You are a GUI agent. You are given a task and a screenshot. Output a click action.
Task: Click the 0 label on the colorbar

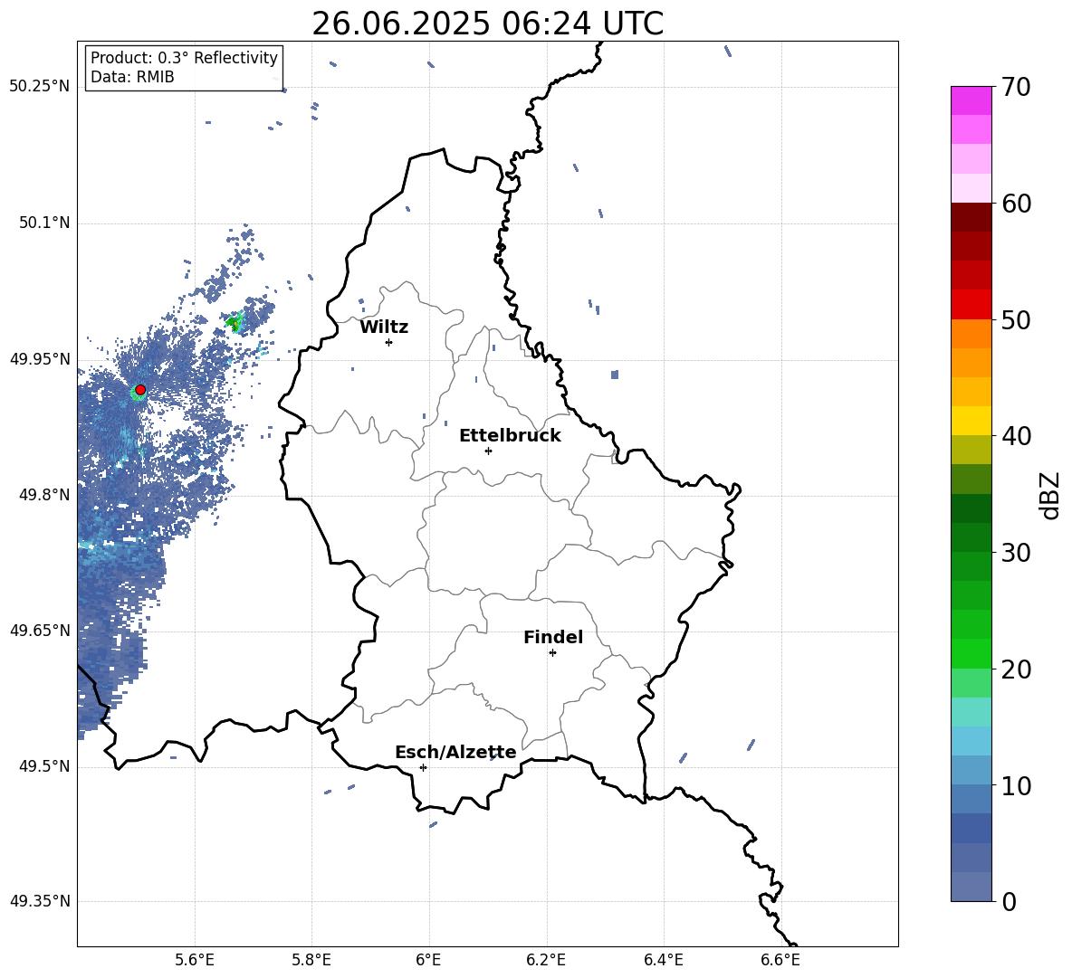click(1009, 902)
